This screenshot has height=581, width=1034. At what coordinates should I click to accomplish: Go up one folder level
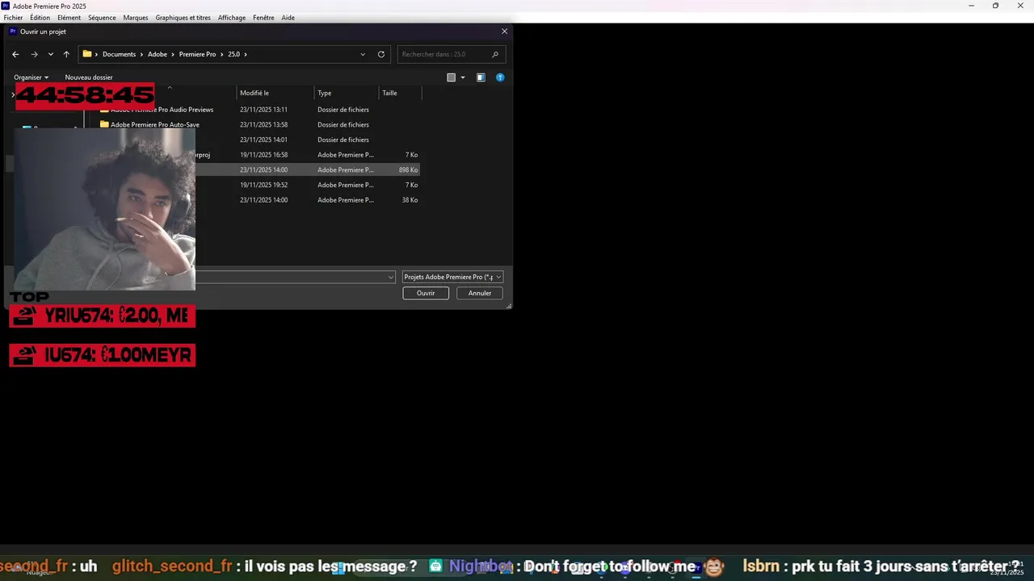(x=66, y=54)
